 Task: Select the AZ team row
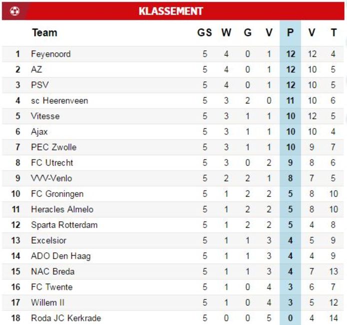point(36,69)
